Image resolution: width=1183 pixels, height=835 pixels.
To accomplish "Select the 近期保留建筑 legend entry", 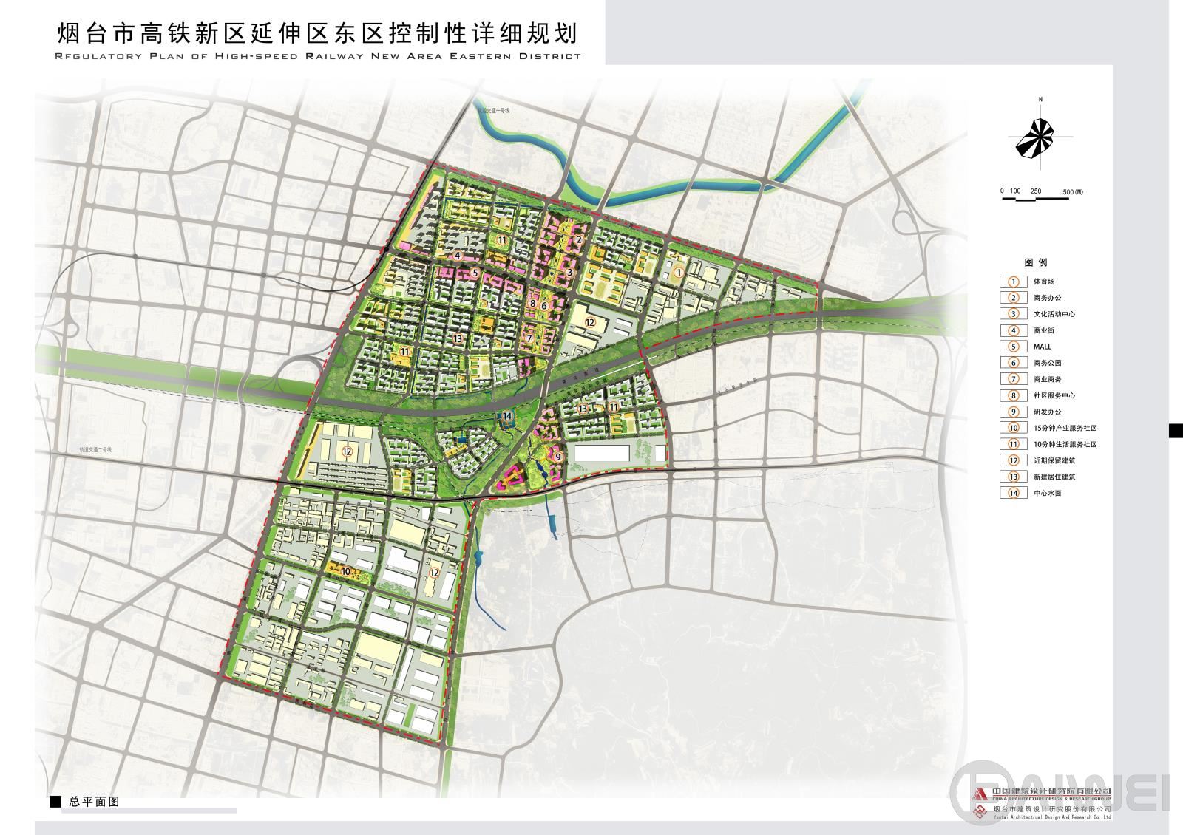I will [1054, 460].
